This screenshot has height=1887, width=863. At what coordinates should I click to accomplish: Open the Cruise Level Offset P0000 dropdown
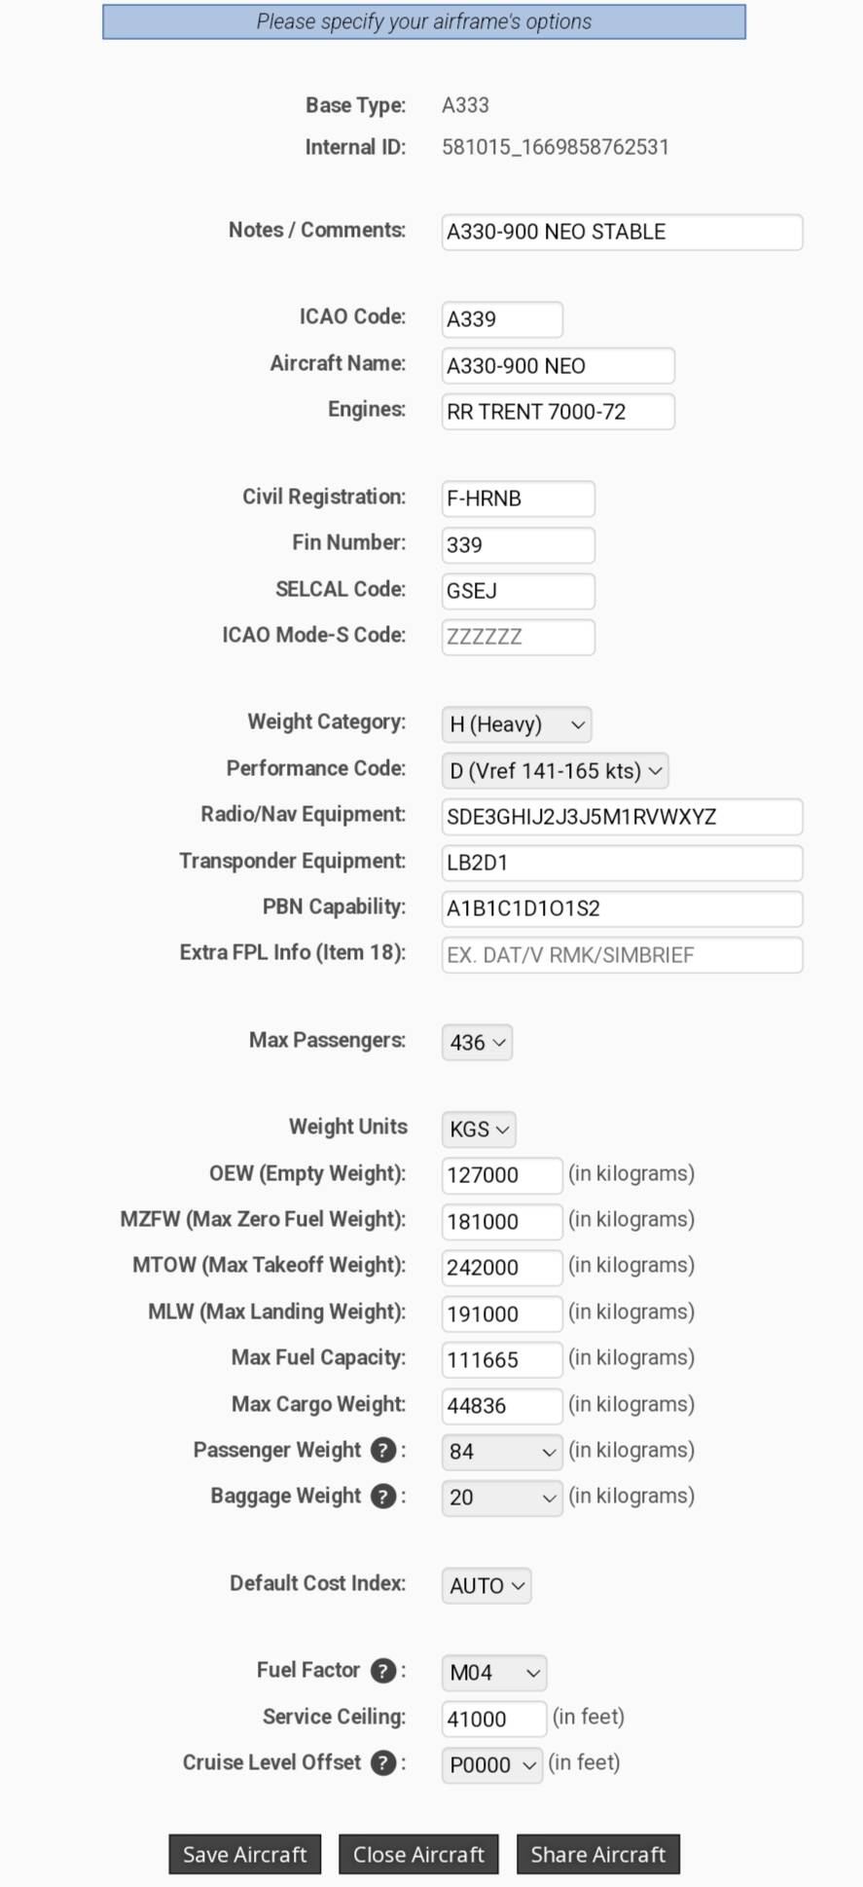point(492,1765)
